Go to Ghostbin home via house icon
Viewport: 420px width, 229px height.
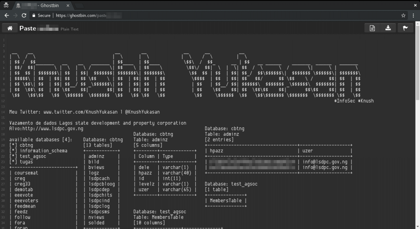coord(10,28)
